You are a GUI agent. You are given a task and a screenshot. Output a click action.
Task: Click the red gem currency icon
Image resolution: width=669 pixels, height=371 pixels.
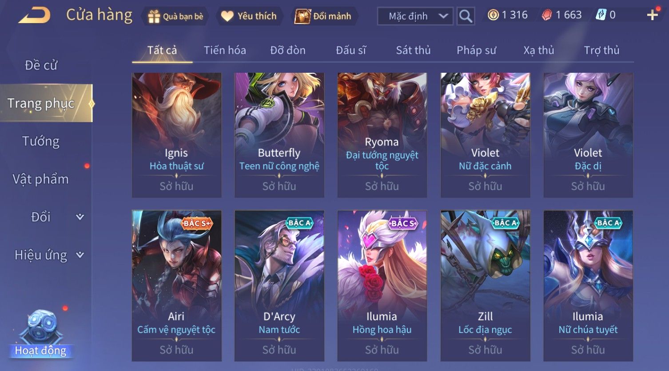[x=547, y=15]
